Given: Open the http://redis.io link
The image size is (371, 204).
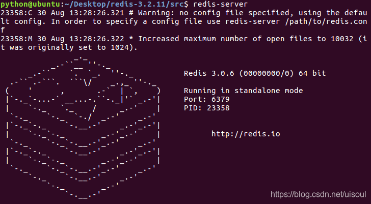Looking at the screenshot, I should click(x=246, y=134).
